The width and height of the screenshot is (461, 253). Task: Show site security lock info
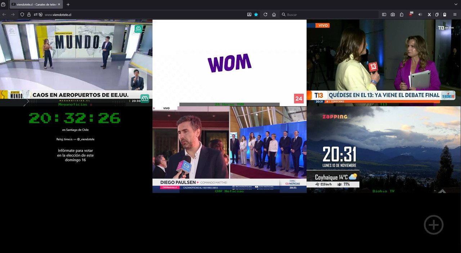(29, 14)
